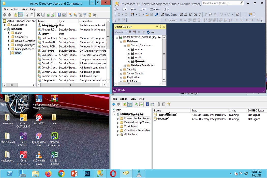Click Delete X icon in Active Directory toolbar
Image resolution: width=267 pixels, height=178 pixels.
point(38,15)
